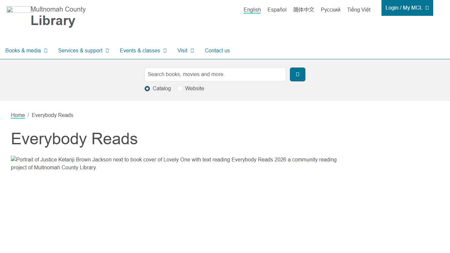Screen dimensions: 450x253
Task: Click the Home breadcrumb link
Action: click(x=18, y=115)
